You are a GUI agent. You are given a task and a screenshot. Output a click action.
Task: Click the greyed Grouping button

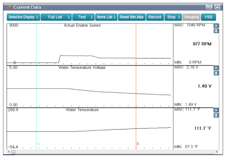pos(191,17)
